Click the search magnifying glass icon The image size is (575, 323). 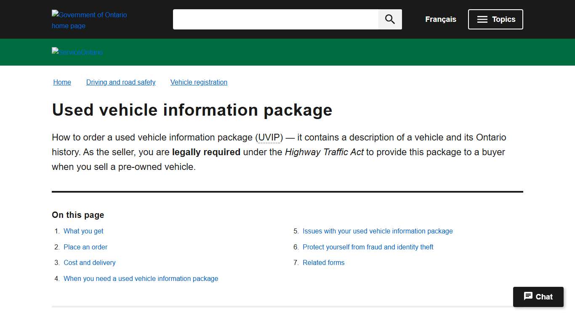coord(389,19)
